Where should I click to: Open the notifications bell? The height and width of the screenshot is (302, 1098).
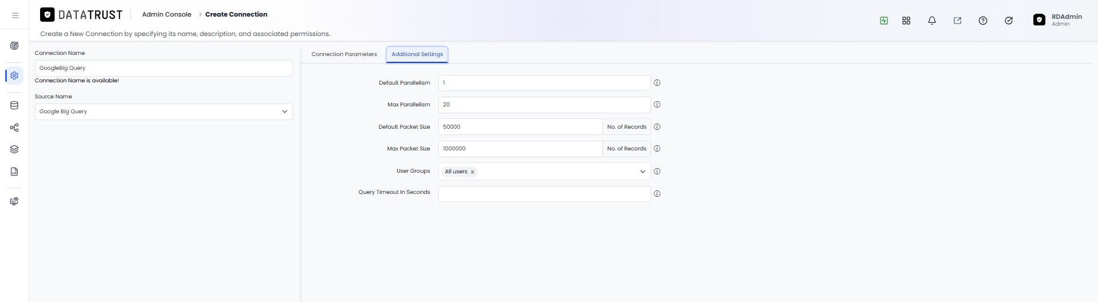click(x=932, y=21)
